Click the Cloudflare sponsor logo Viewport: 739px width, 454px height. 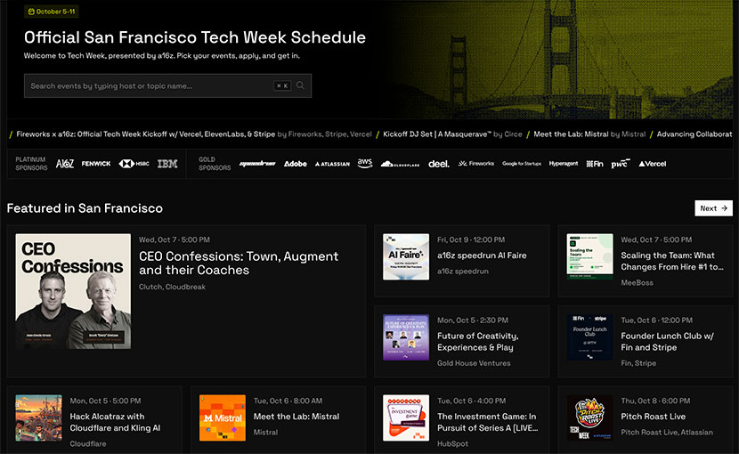[x=400, y=164]
